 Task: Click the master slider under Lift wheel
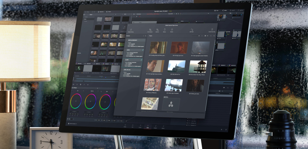[x=74, y=111]
